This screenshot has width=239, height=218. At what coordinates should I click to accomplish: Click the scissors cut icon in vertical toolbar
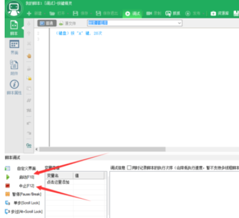coord(29,43)
